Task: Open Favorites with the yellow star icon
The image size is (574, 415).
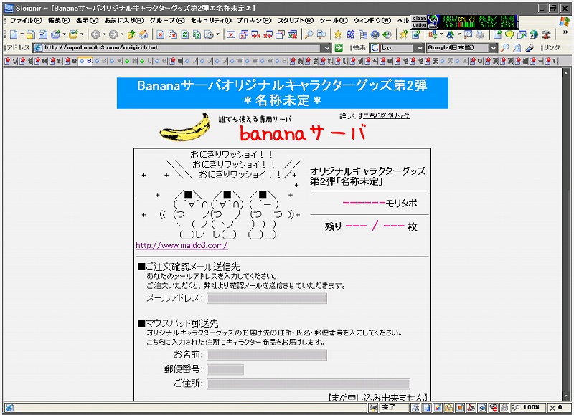Action: (337, 34)
